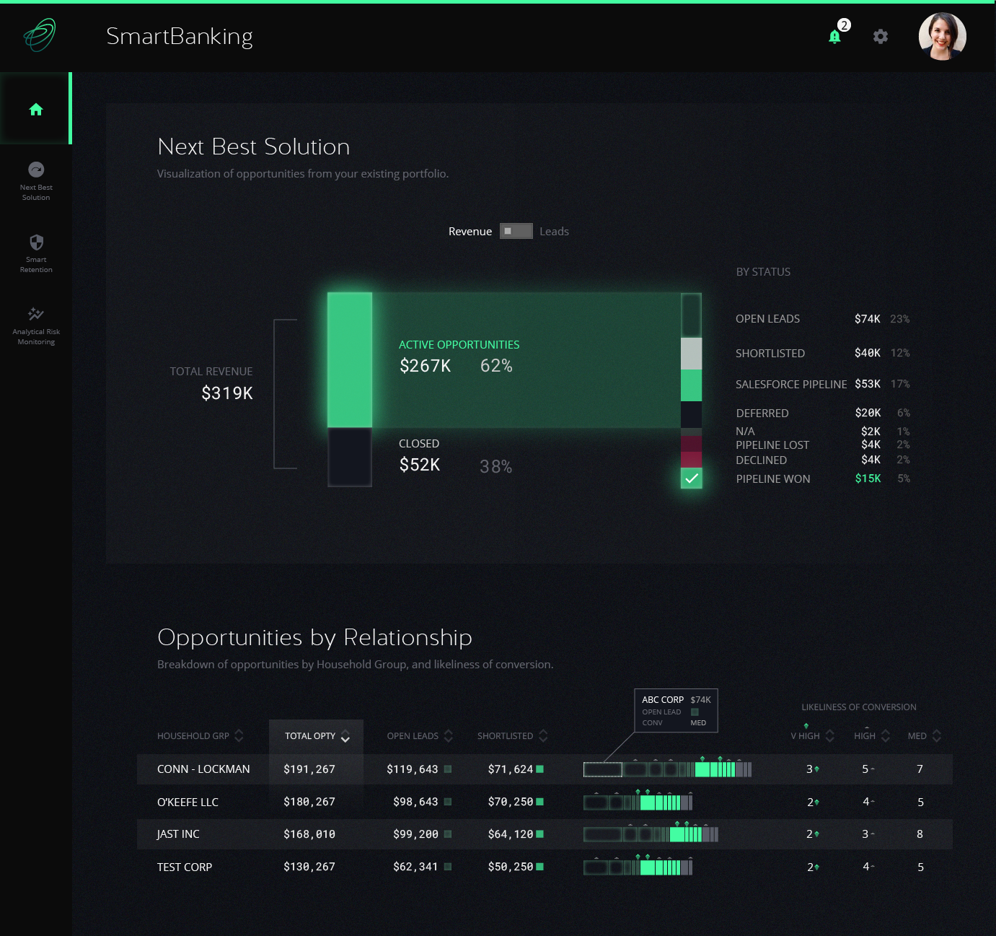Screen dimensions: 996x936
Task: Click the $50,250 shortlisted value
Action: (x=511, y=867)
